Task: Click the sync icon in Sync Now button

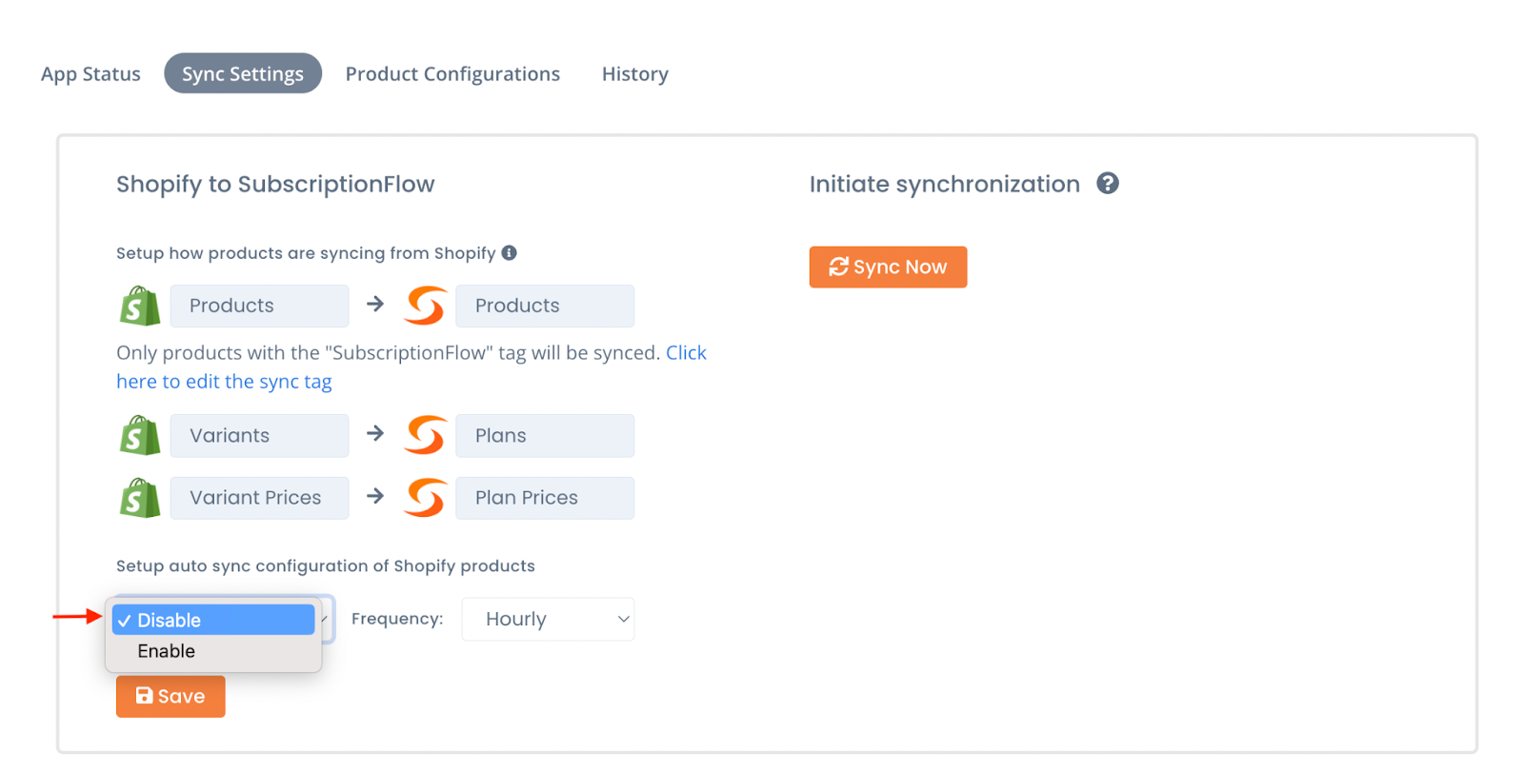Action: [x=838, y=267]
